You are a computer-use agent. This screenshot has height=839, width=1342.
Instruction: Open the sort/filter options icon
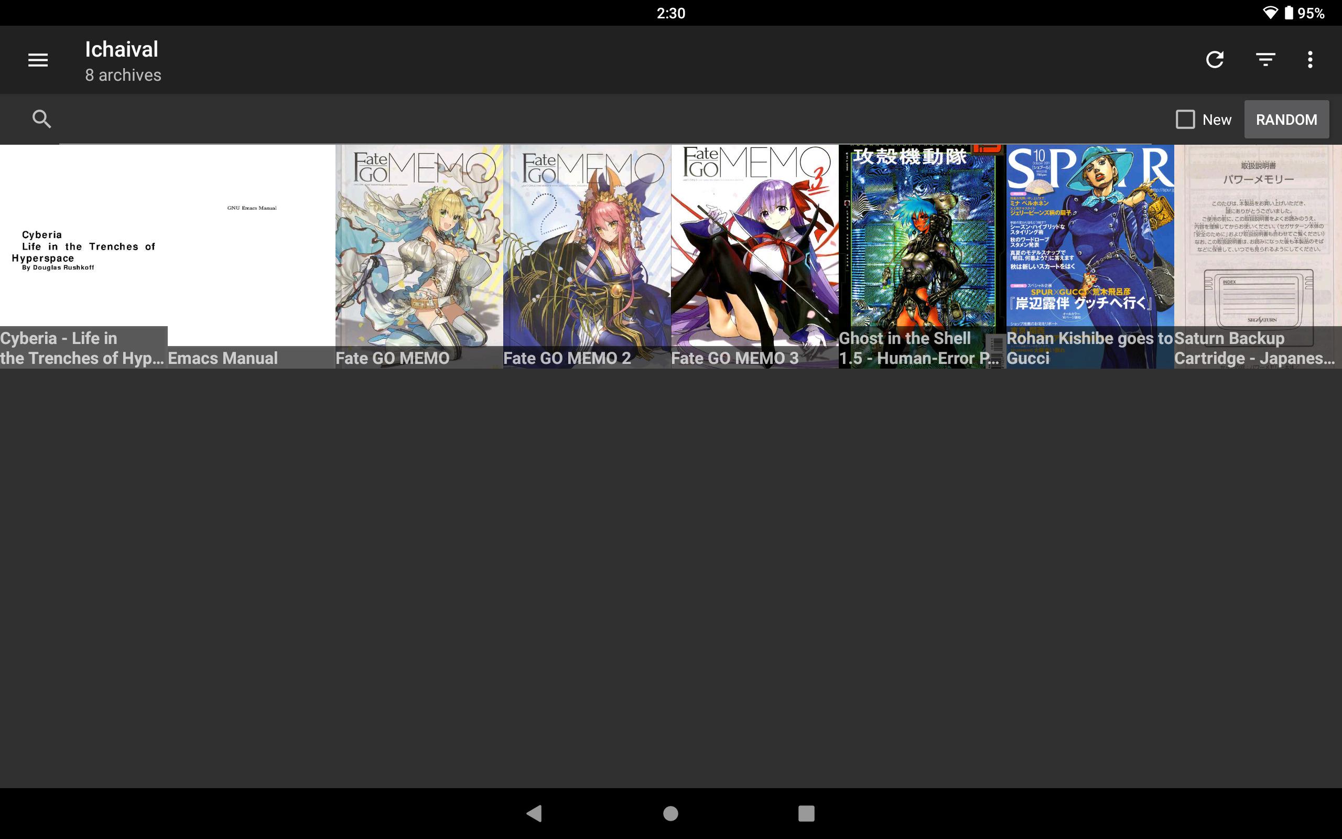coord(1265,59)
